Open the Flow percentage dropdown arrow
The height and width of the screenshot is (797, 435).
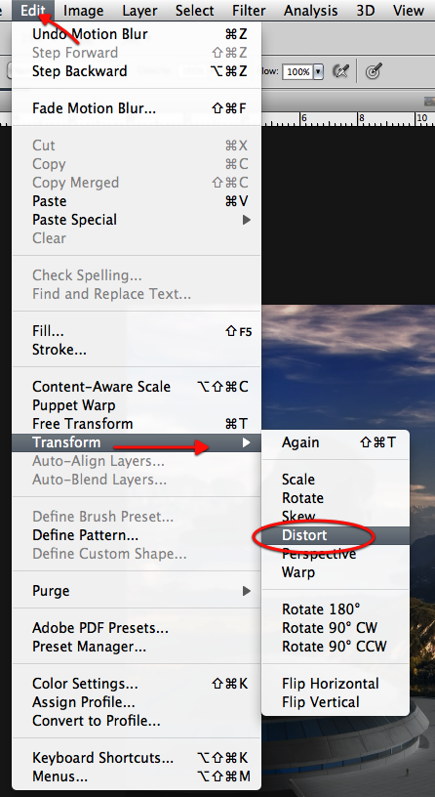pyautogui.click(x=318, y=71)
